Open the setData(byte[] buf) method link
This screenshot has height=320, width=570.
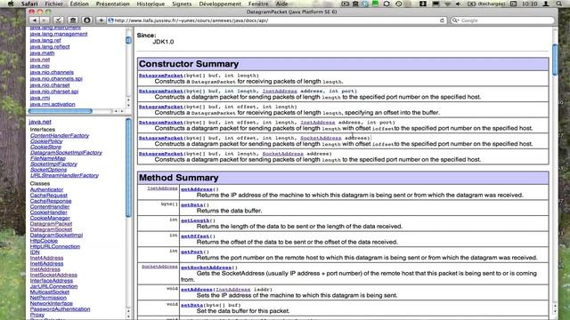click(x=192, y=305)
